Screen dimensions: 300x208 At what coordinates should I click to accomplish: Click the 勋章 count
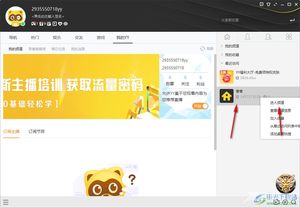tap(170, 77)
